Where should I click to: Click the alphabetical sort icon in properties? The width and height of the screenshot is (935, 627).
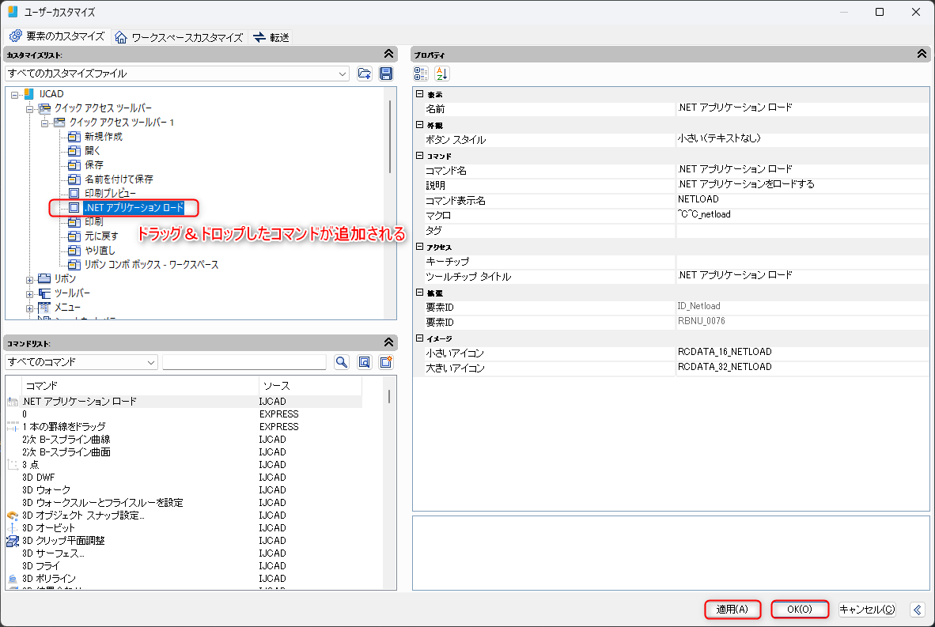442,74
